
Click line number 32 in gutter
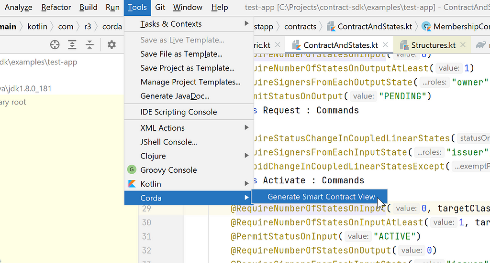point(146,251)
